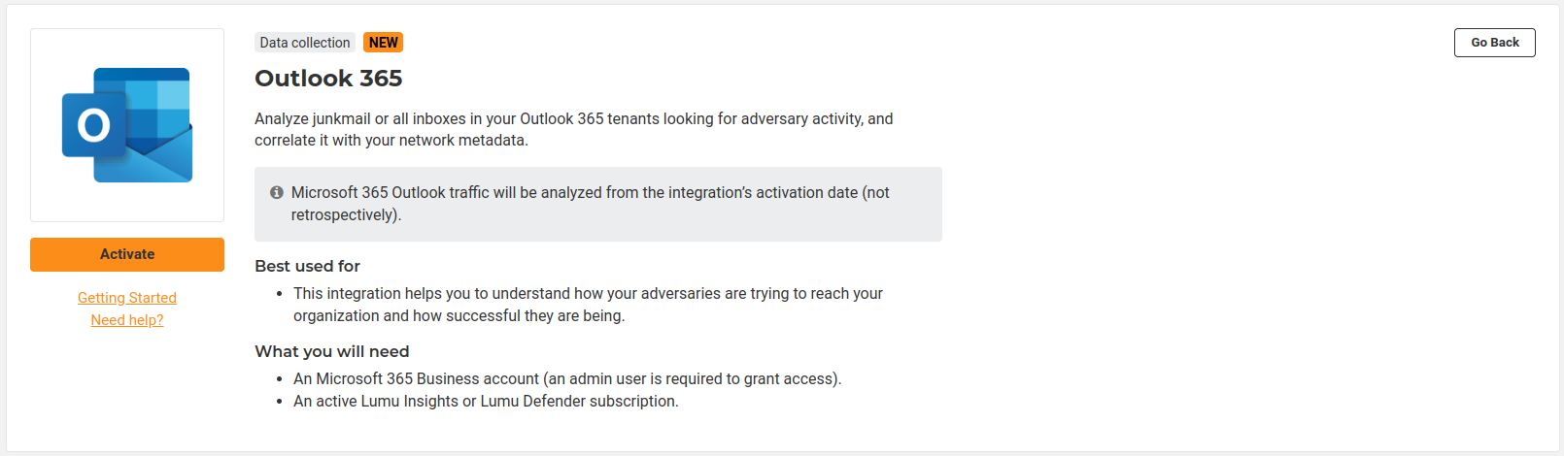Click the blue O tile in the Outlook logo
The height and width of the screenshot is (456, 1564).
93,125
